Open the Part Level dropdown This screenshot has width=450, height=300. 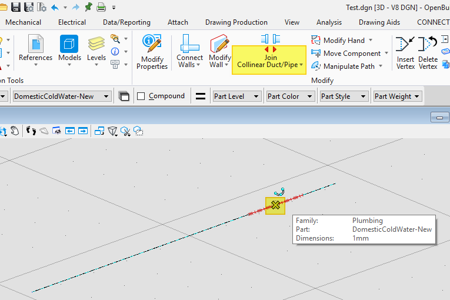coord(237,96)
